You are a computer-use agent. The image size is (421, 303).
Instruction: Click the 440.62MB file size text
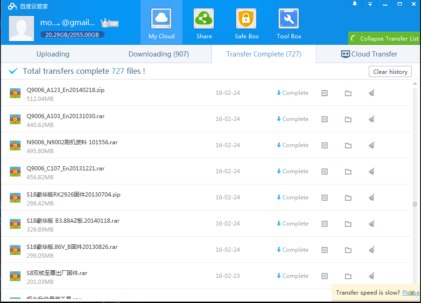[x=40, y=125]
